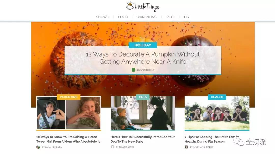Screen dimensions: 275x154
Task: Open the pumpkin decorating article headline
Action: pos(143,58)
